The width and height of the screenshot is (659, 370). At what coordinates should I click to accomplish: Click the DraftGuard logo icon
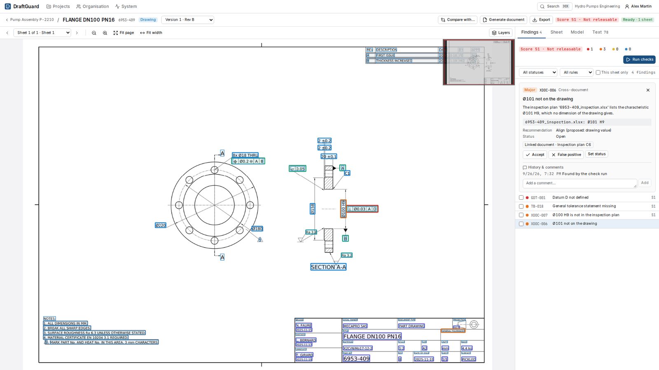pyautogui.click(x=8, y=7)
